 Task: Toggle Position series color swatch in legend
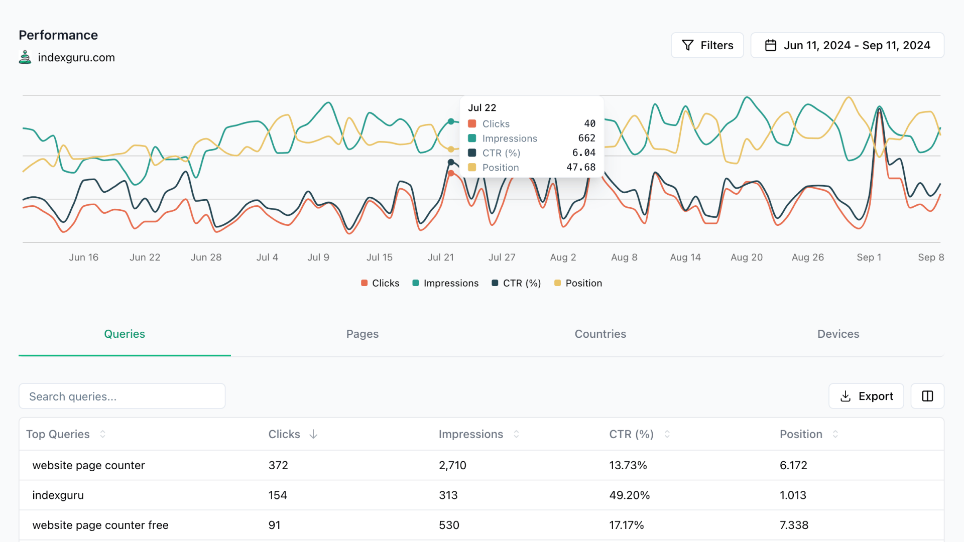pyautogui.click(x=557, y=283)
